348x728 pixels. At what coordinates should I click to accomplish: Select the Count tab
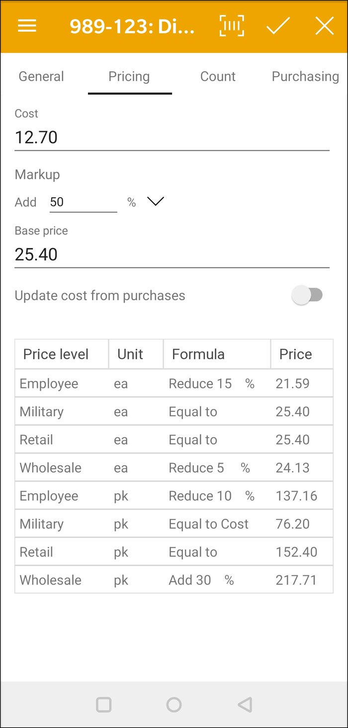tap(218, 76)
